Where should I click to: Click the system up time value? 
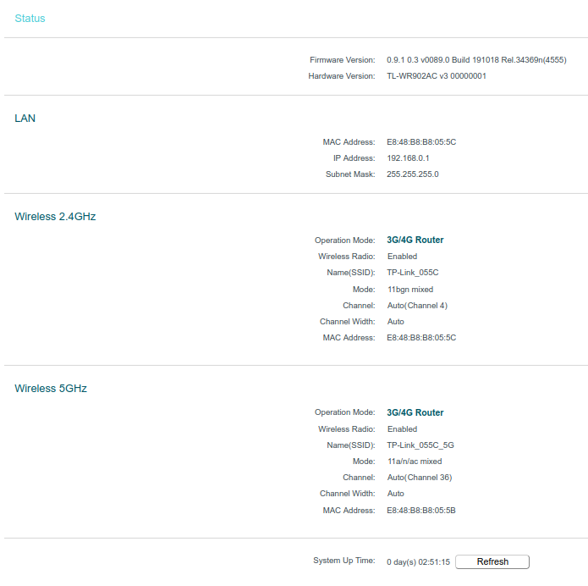pyautogui.click(x=418, y=562)
